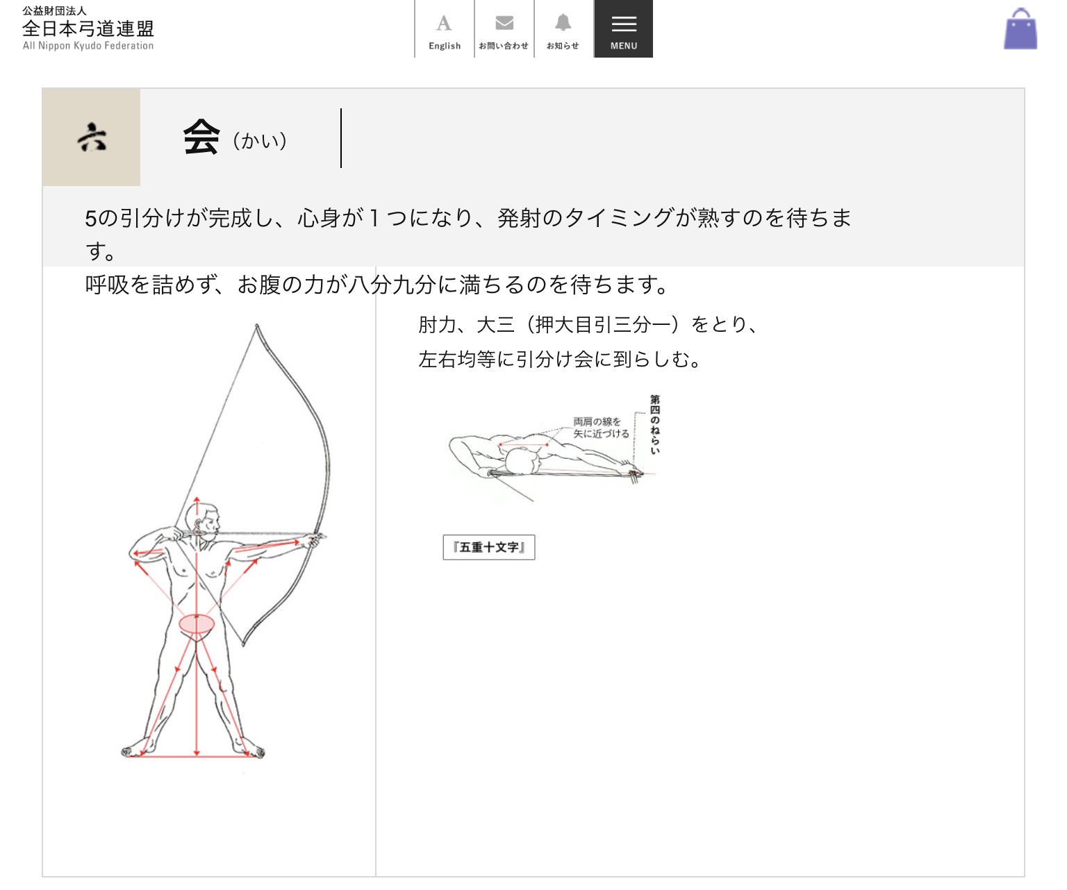1067x890 pixels.
Task: Click the 両肩の線を矢に近づける annotation
Action: point(601,428)
